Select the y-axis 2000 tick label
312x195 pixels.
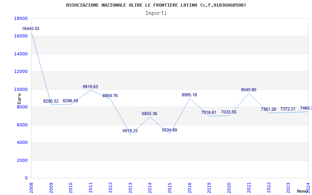22,160
